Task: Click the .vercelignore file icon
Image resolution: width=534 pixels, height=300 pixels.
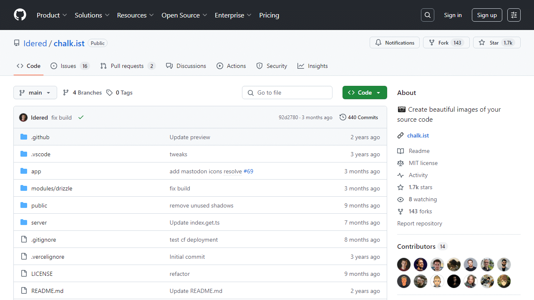Action: (x=24, y=257)
